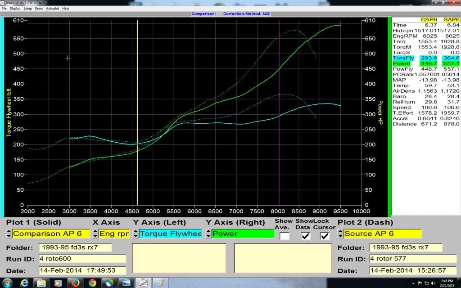Screen dimensions: 461x288
Task: Click the right empty notes box
Action: click(x=283, y=258)
